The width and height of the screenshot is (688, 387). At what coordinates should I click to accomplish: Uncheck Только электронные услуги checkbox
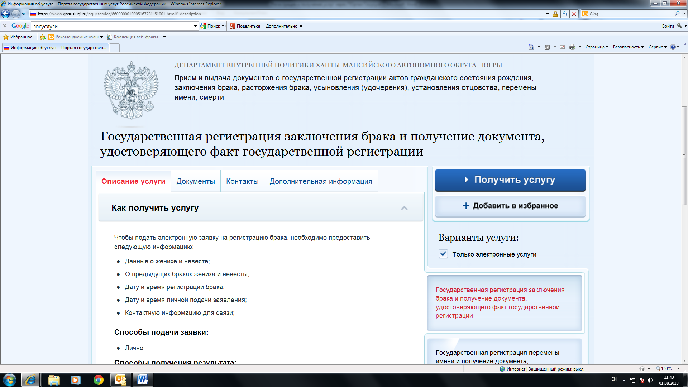coord(443,254)
